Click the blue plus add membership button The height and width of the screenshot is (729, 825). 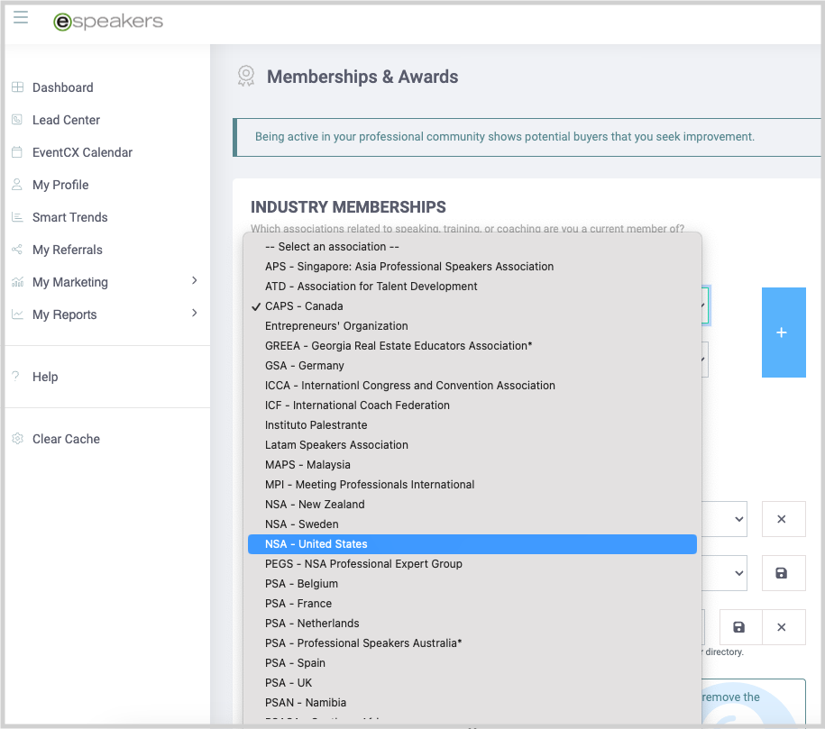(x=784, y=333)
